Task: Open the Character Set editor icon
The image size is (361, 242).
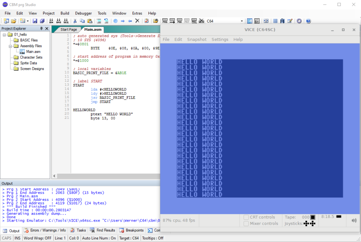Action: pyautogui.click(x=275, y=21)
